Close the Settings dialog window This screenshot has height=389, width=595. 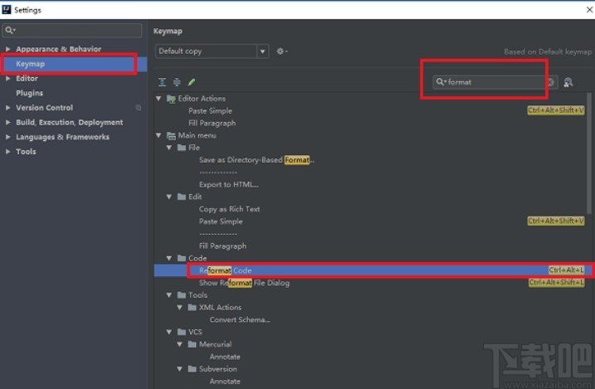589,9
